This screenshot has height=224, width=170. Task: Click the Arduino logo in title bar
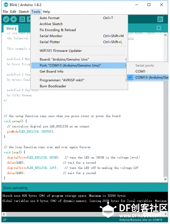click(6, 5)
